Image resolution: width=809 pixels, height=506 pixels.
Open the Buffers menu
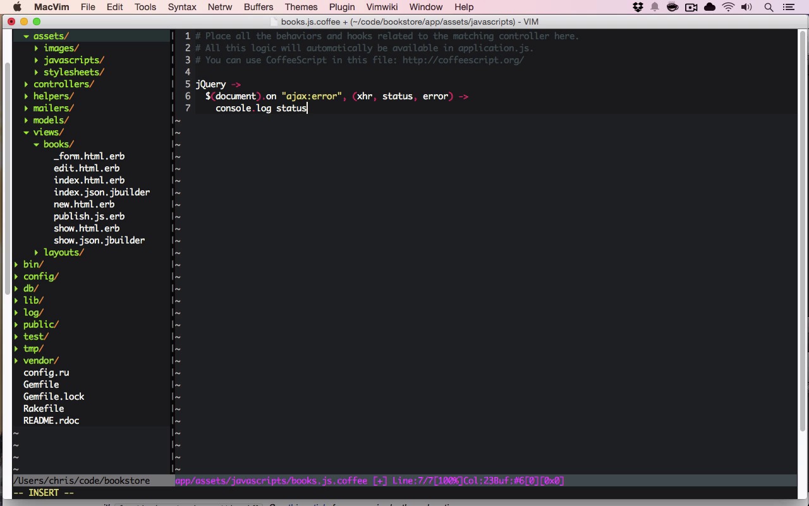pyautogui.click(x=259, y=7)
